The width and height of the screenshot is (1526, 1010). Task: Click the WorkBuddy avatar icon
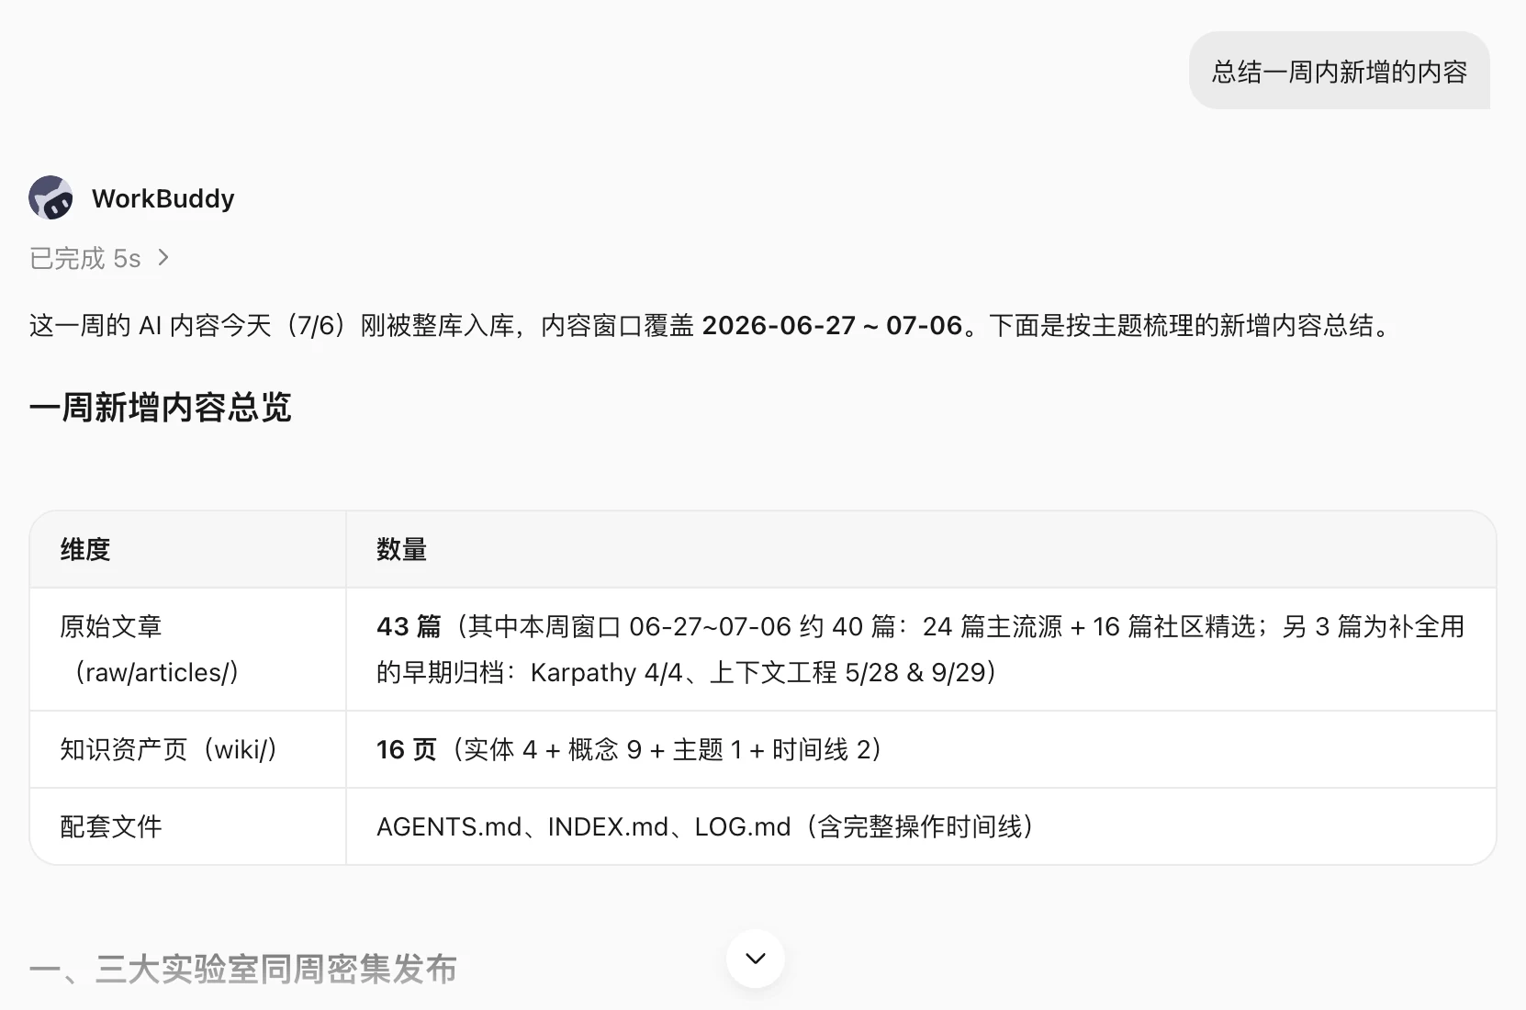click(x=50, y=197)
